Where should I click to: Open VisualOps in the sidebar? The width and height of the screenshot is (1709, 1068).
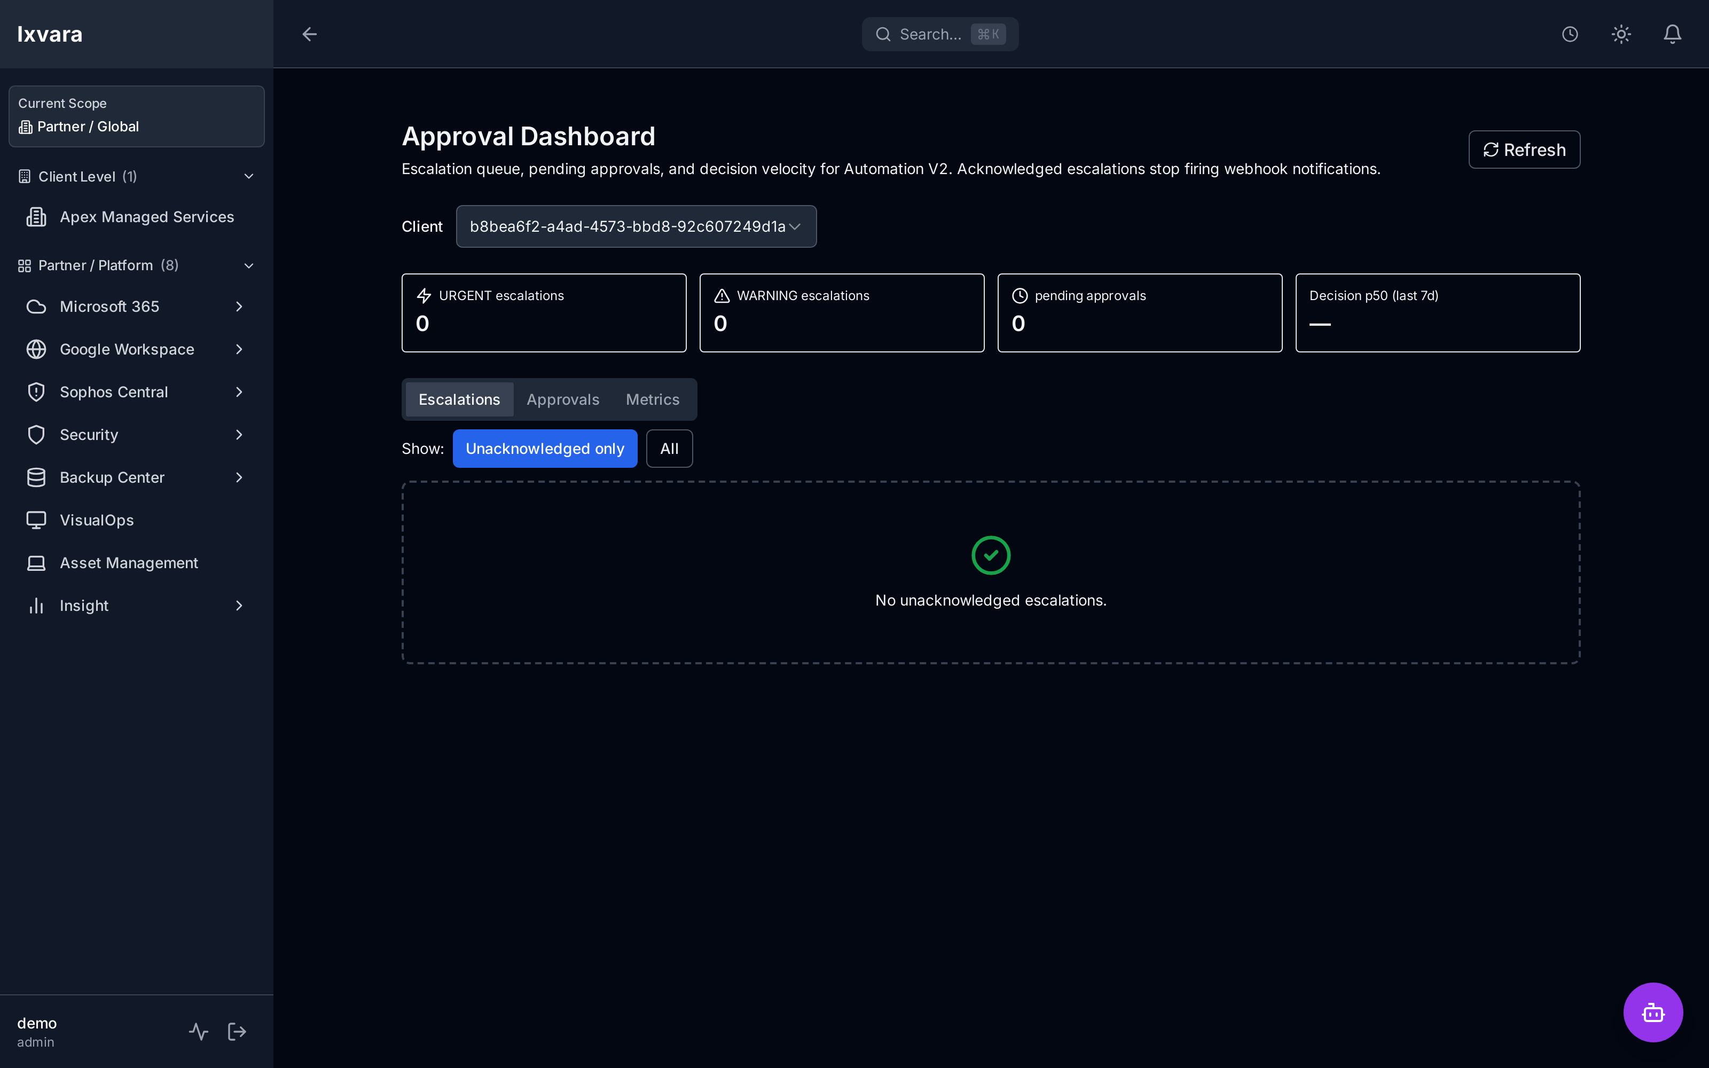(136, 520)
